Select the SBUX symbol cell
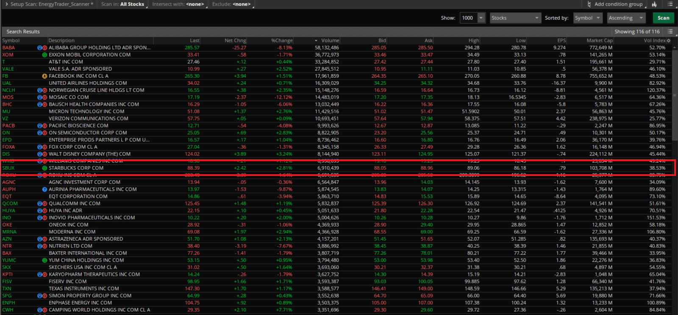The height and width of the screenshot is (315, 678). click(x=8, y=168)
